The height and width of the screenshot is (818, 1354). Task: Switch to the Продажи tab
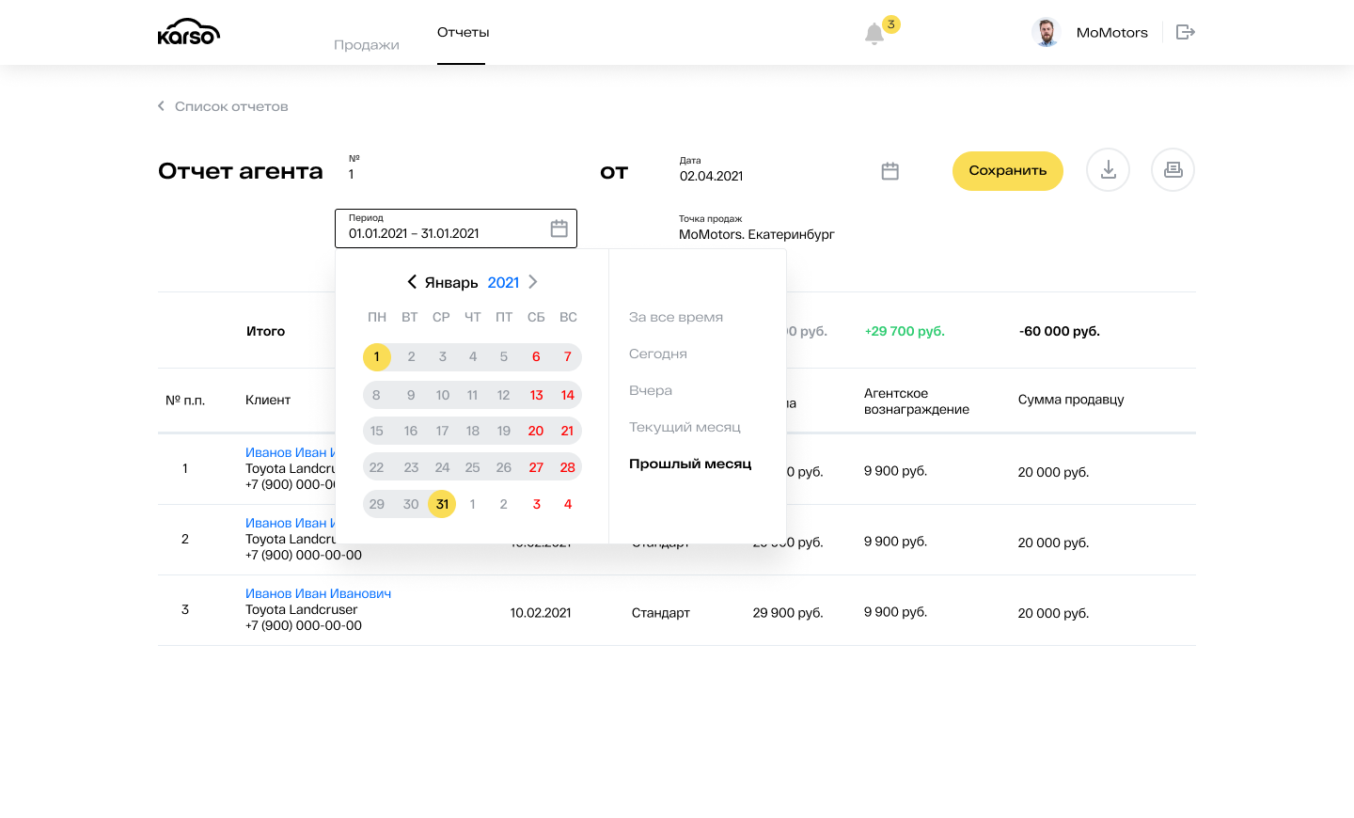pos(367,45)
